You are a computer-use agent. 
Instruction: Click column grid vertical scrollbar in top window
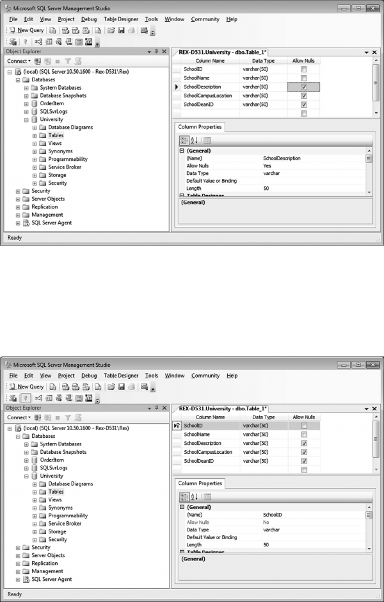tap(376, 87)
